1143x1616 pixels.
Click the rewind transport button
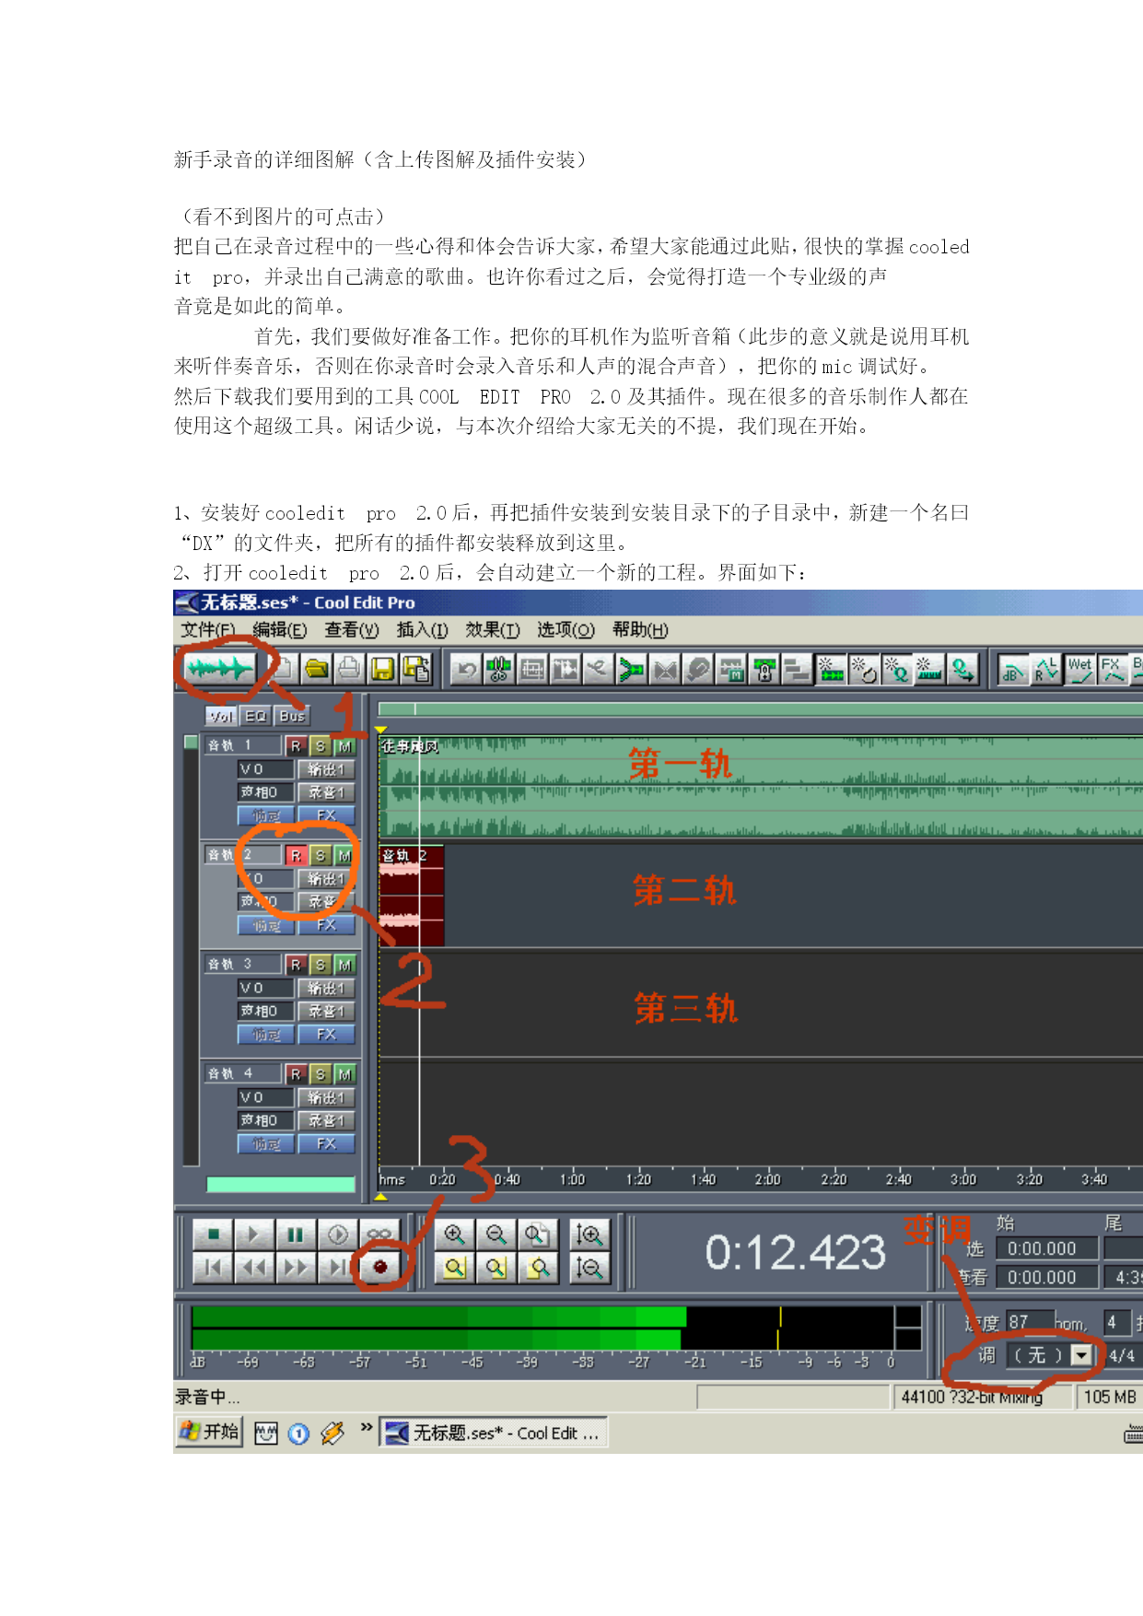coord(254,1268)
